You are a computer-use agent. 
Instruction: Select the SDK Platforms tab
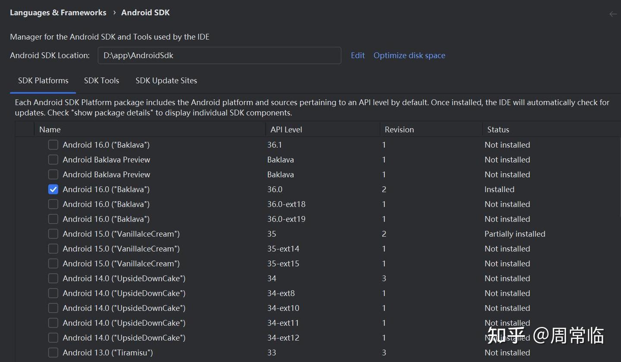pyautogui.click(x=43, y=81)
